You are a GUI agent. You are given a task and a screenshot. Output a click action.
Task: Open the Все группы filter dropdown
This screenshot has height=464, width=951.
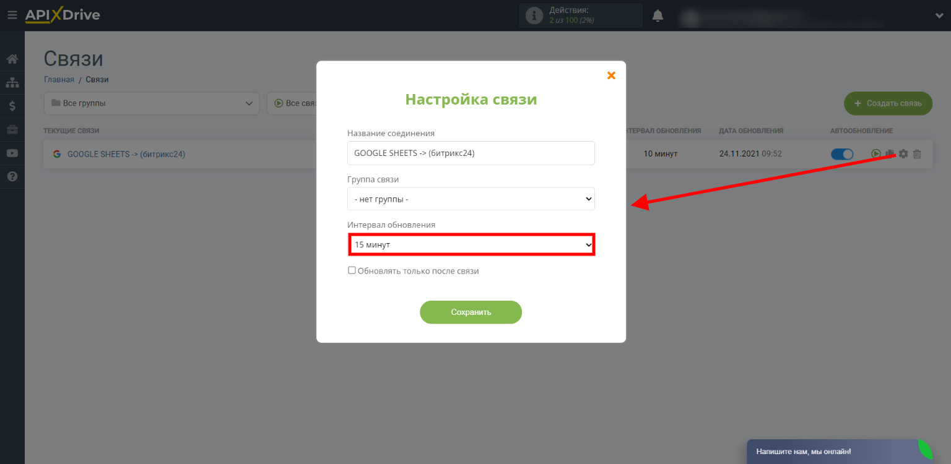click(x=152, y=103)
